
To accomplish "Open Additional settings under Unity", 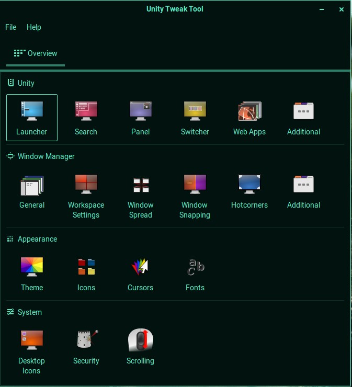I will 303,117.
